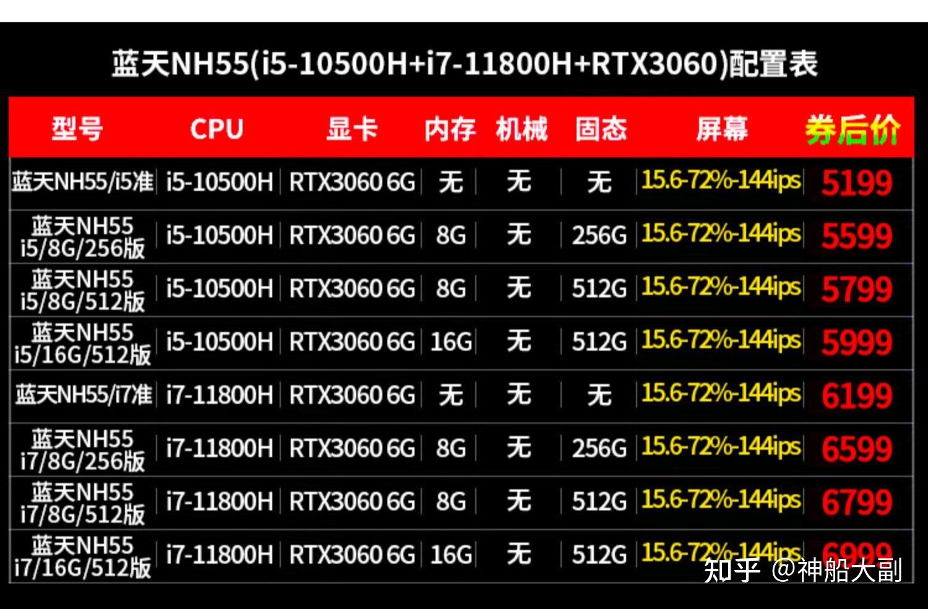Screen dimensions: 928x609
Task: Select model name 蓝天NH55/i5准
Action: click(x=83, y=182)
